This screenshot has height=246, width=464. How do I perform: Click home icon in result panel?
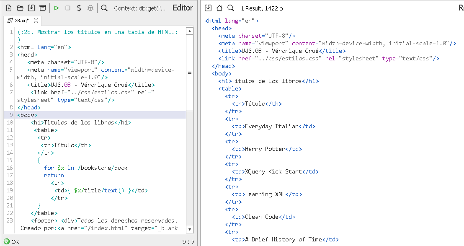(219, 8)
